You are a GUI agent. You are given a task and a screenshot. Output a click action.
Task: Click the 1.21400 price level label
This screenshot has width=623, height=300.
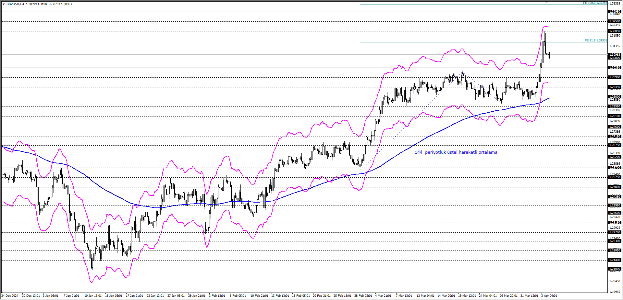[615, 260]
